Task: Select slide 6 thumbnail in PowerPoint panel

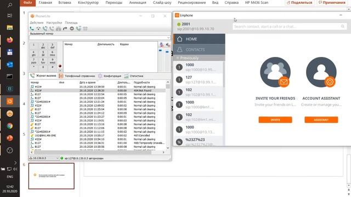Action: [52, 176]
